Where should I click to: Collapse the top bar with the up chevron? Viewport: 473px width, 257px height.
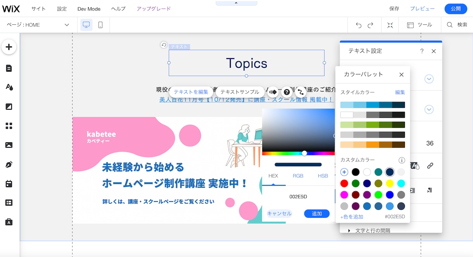pos(236,3)
